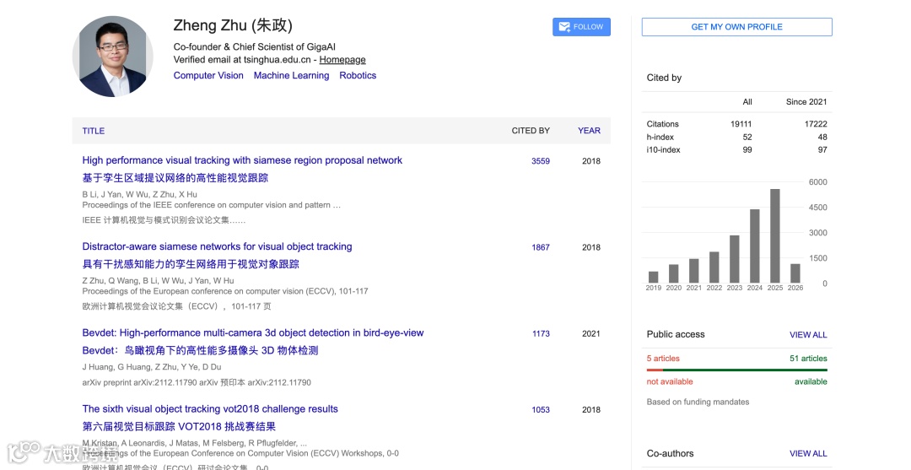The width and height of the screenshot is (911, 470).
Task: Open citation count 3559 for first paper
Action: (541, 161)
